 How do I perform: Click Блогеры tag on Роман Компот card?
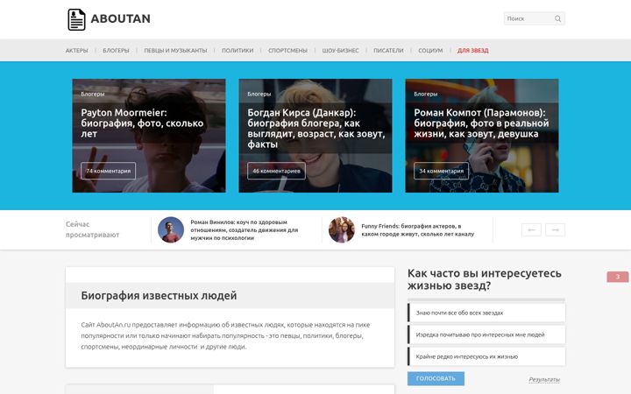(x=426, y=94)
